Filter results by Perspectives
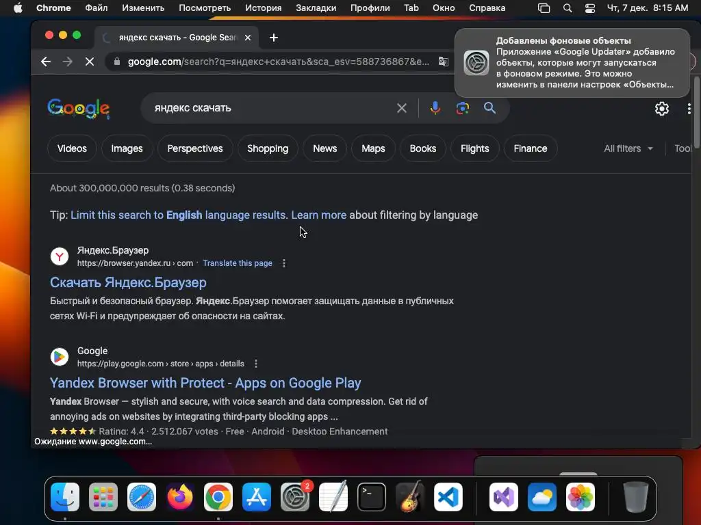 click(x=195, y=148)
